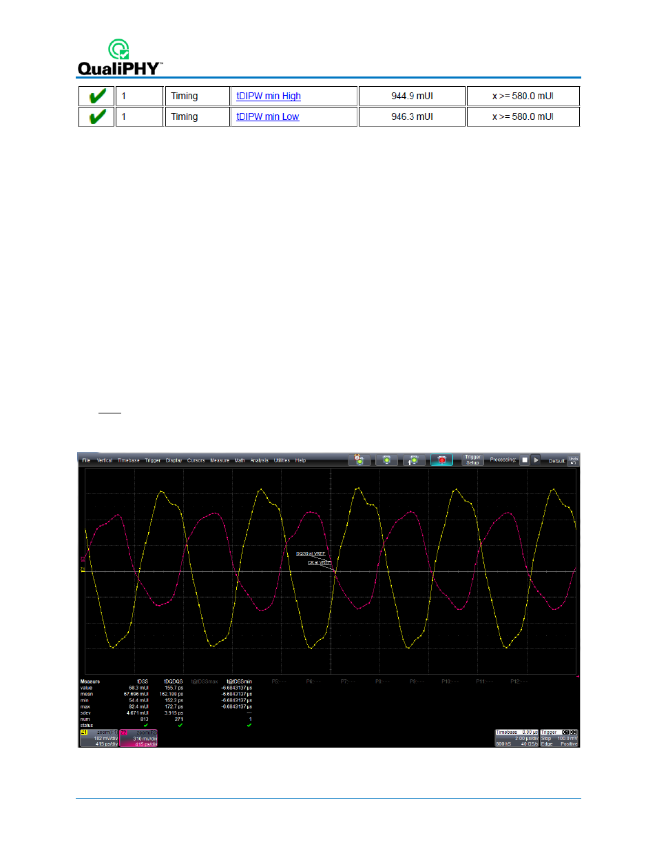Click the green pass checkmark in tDIPW min High row
This screenshot has height=851, width=657.
pos(97,96)
